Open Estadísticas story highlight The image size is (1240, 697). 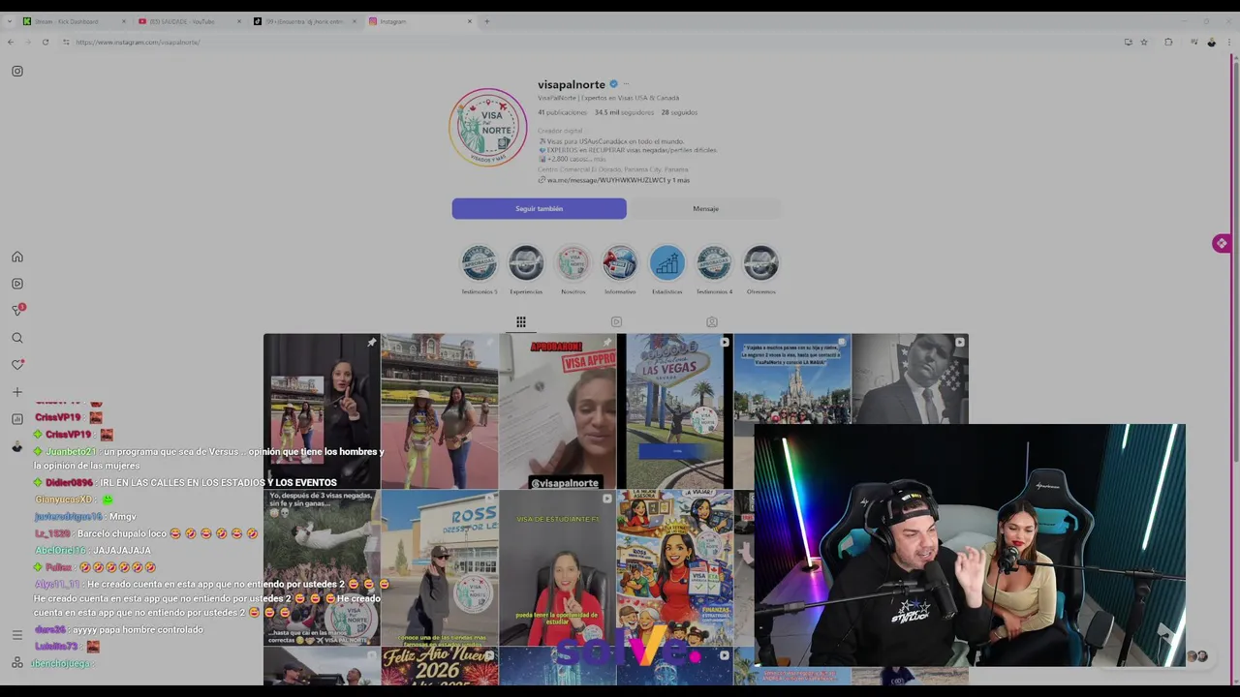click(x=666, y=263)
